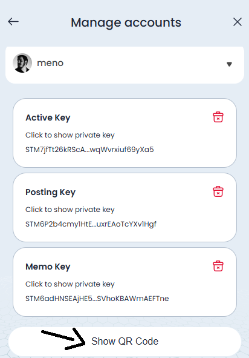Copy the Active public key STM7jfTt26kRScA
Viewport: 249px width, 358px height.
point(89,150)
